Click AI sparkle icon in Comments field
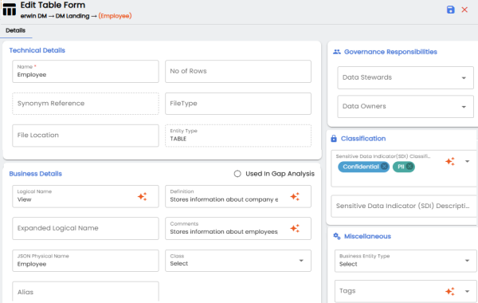This screenshot has height=303, width=478. [x=295, y=228]
